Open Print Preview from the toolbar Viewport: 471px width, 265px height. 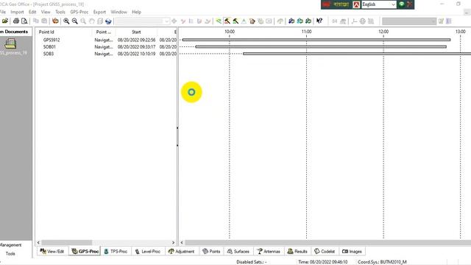(x=24, y=21)
